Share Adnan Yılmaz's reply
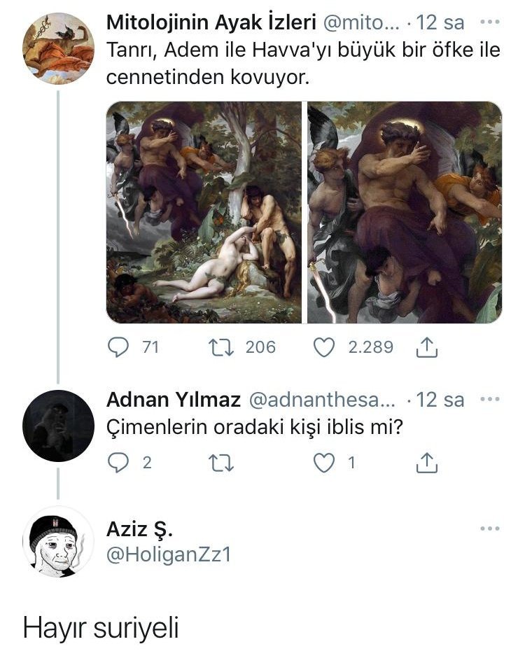The width and height of the screenshot is (525, 672). pos(426,463)
